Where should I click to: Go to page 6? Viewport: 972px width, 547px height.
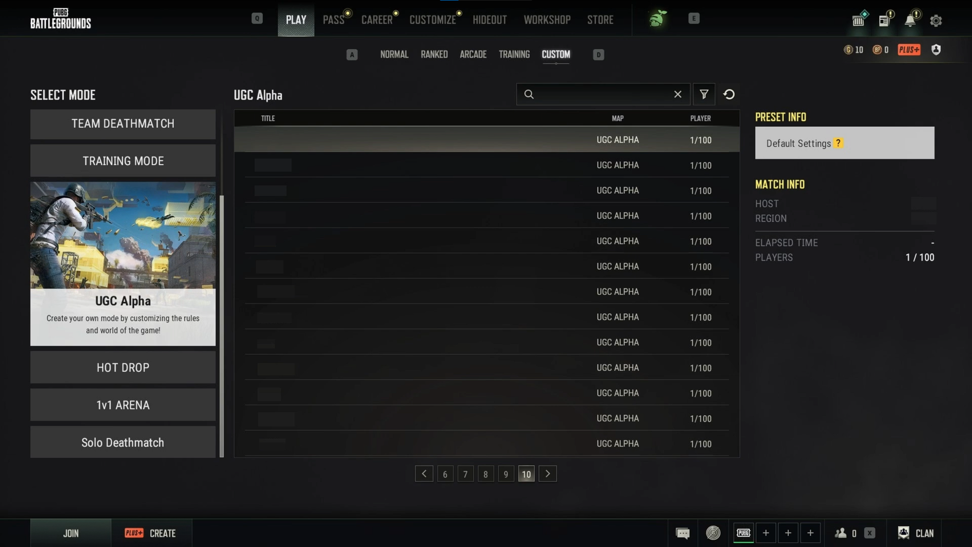[445, 474]
